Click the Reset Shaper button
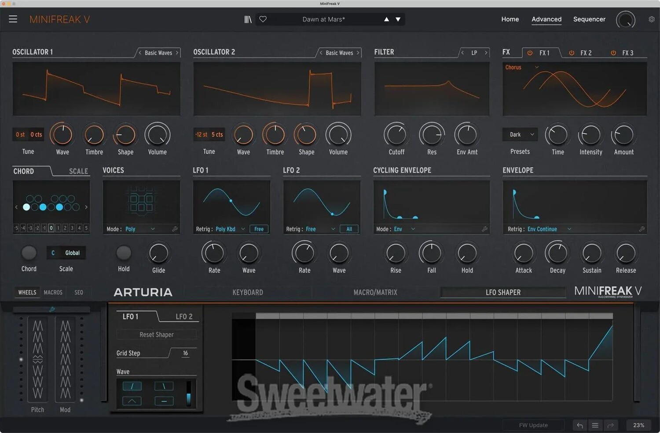The image size is (660, 433). 156,335
